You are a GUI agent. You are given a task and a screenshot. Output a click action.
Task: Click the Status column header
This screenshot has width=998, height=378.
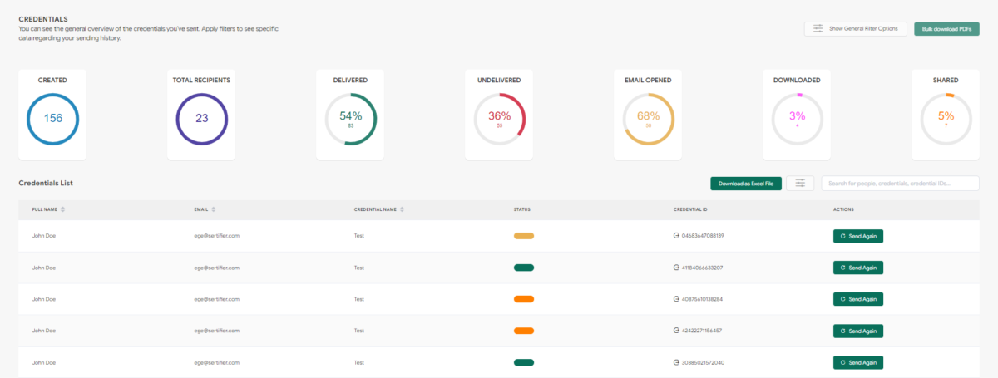pos(522,209)
